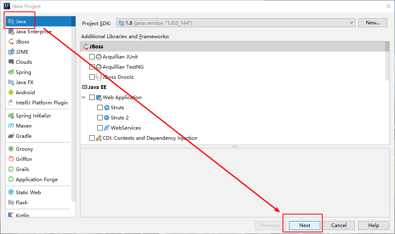395x234 pixels.
Task: Click the Arquillian TestNG smiley icon
Action: coord(99,67)
